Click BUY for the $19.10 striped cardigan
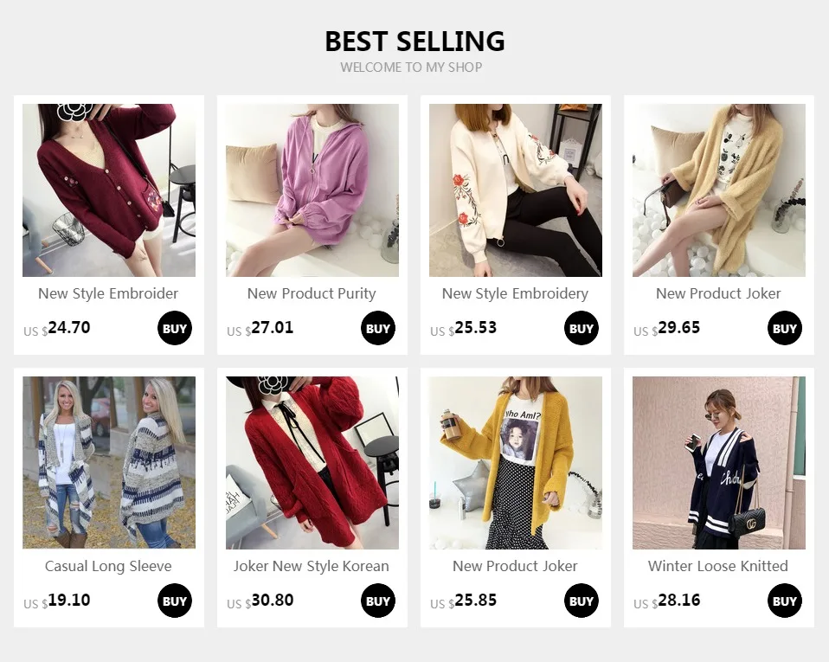This screenshot has height=662, width=829. (175, 601)
